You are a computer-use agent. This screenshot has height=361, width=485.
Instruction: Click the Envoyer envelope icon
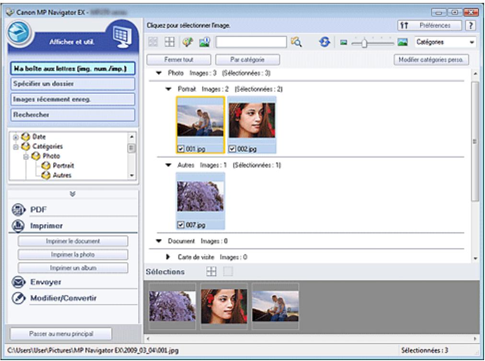click(19, 282)
